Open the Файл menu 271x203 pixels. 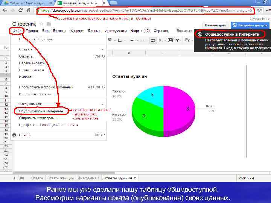pyautogui.click(x=17, y=31)
